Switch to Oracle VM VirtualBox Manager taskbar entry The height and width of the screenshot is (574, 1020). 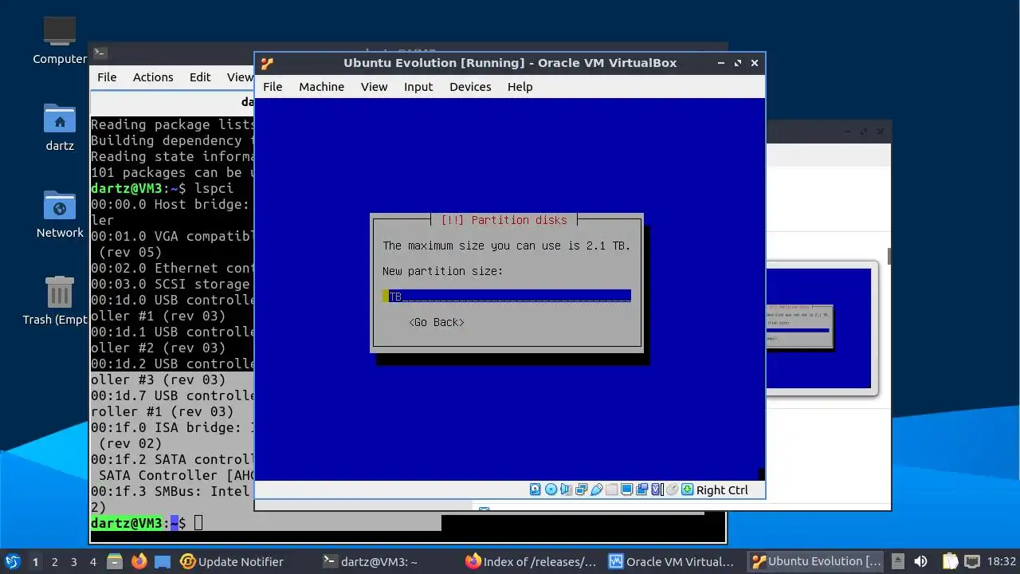click(672, 561)
